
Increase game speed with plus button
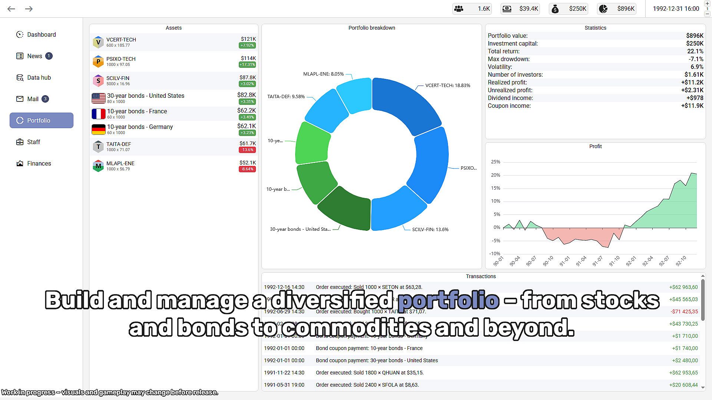click(707, 3)
